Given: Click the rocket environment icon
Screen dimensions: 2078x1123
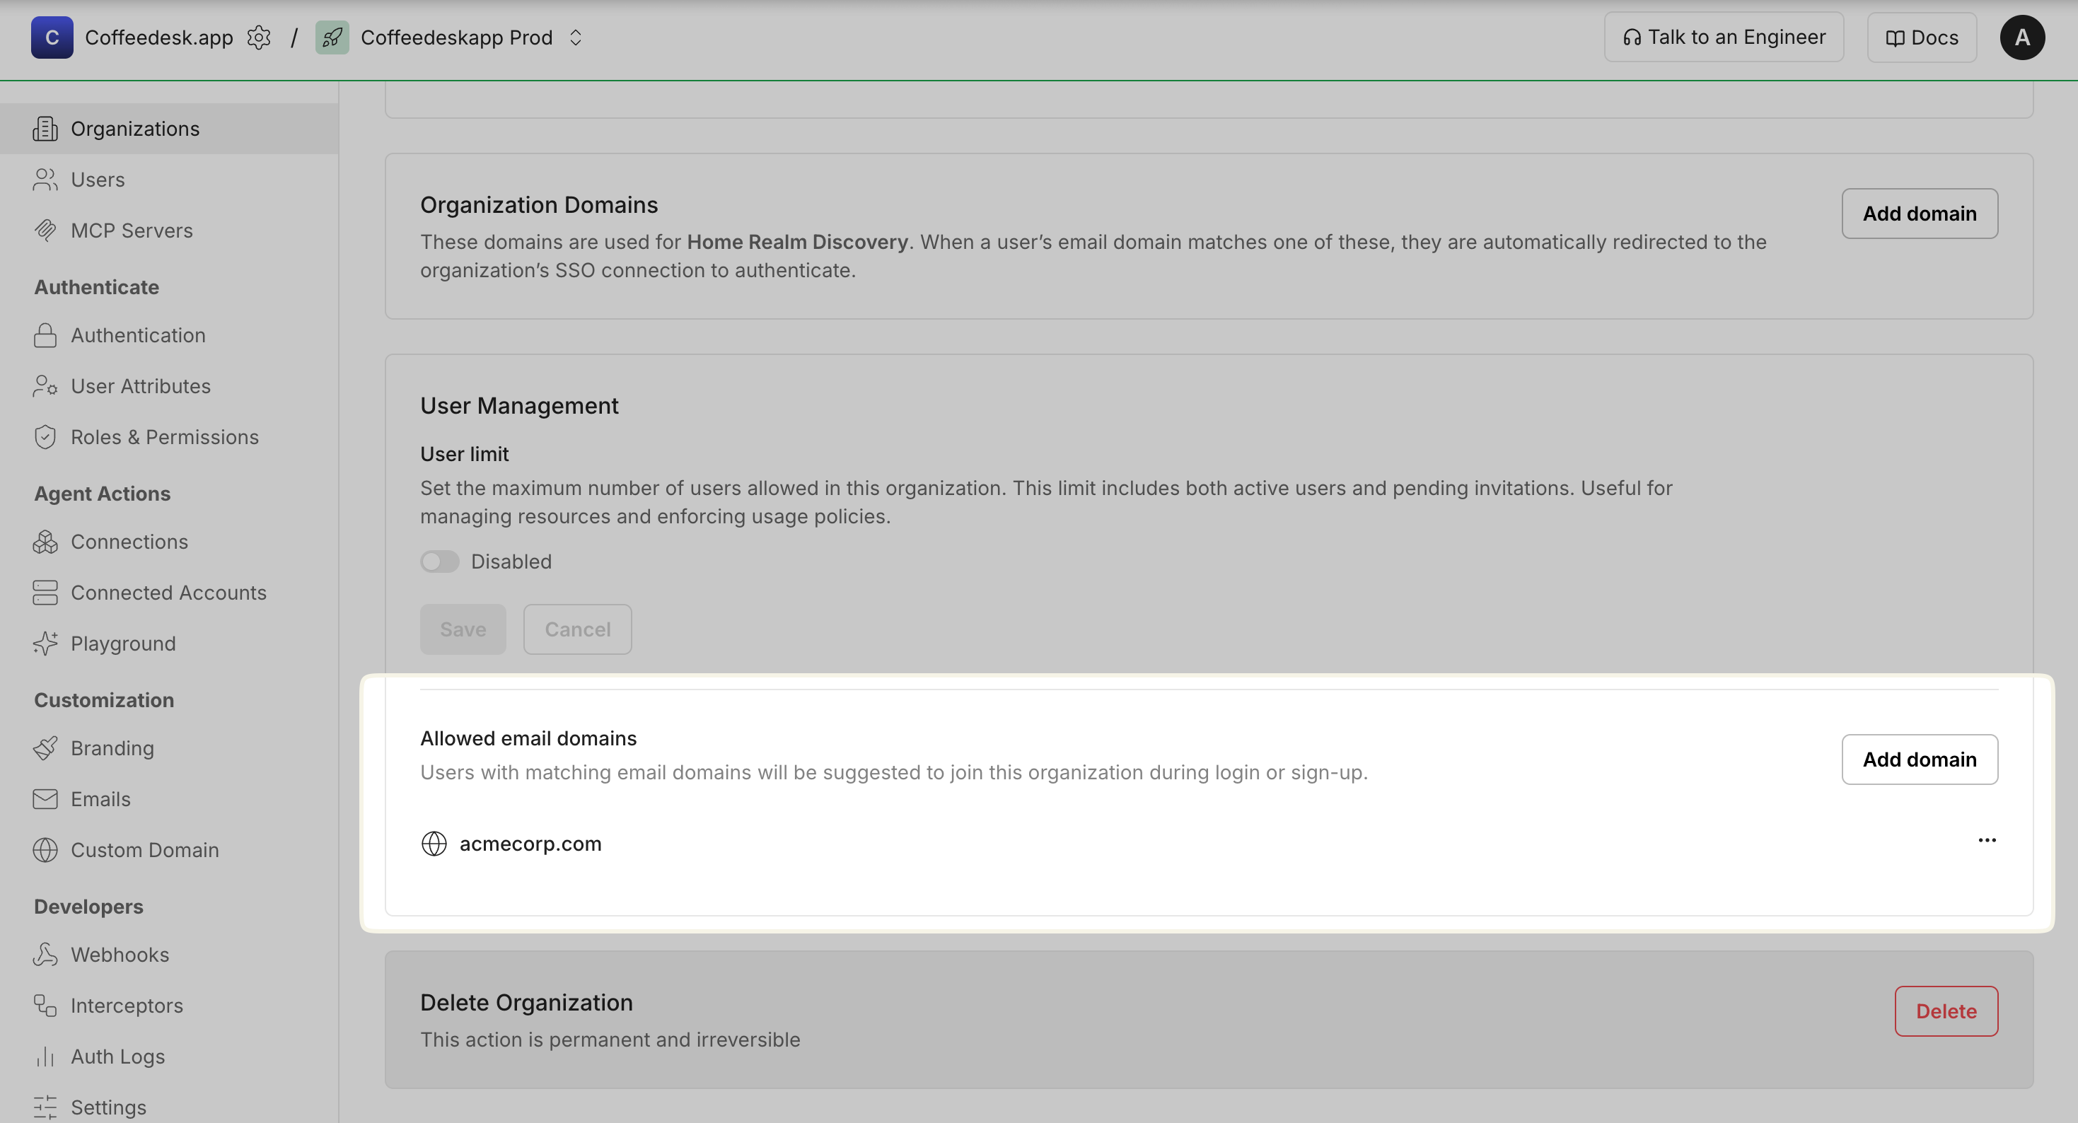Looking at the screenshot, I should point(332,37).
